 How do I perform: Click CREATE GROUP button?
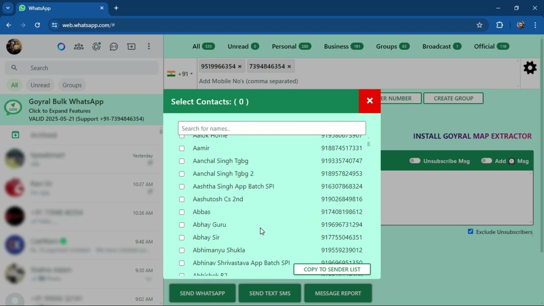point(453,98)
